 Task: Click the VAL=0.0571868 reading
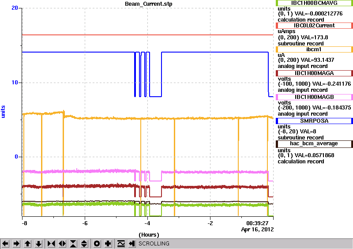[314, 155]
